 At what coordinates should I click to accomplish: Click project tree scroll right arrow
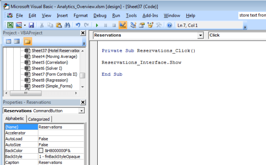(x=76, y=93)
